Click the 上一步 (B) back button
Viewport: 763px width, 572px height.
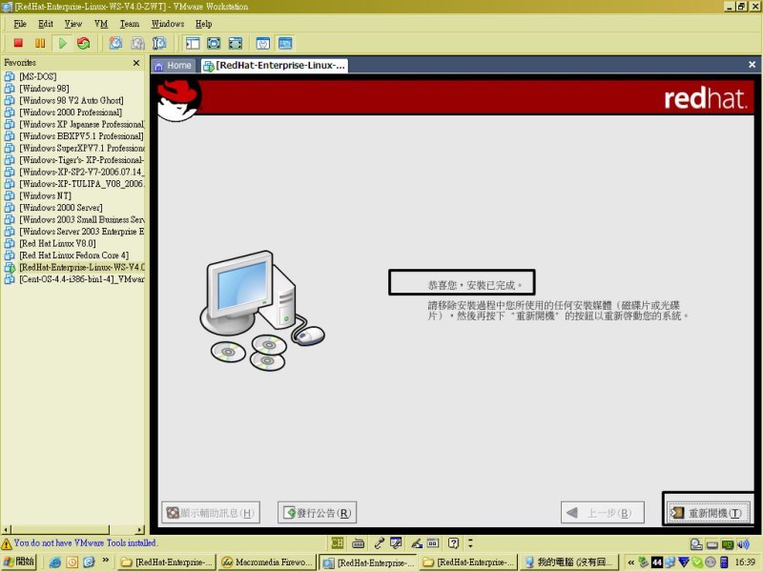coord(603,513)
